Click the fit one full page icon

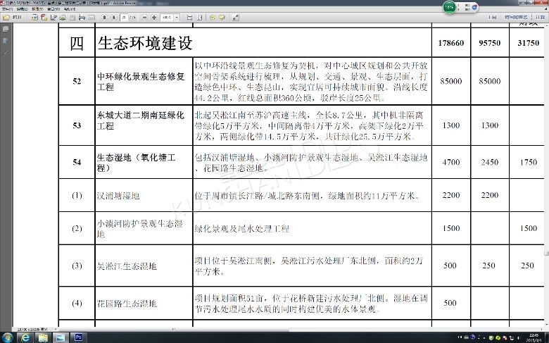click(x=199, y=17)
